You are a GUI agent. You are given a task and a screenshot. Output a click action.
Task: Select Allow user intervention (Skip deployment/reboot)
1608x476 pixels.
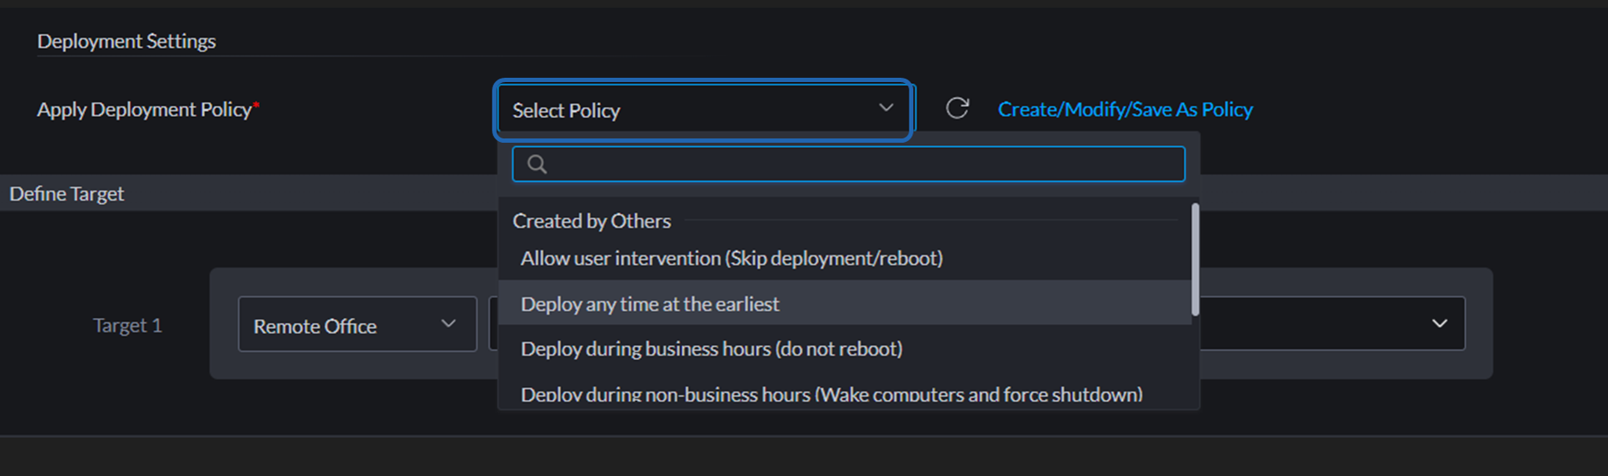844,258
